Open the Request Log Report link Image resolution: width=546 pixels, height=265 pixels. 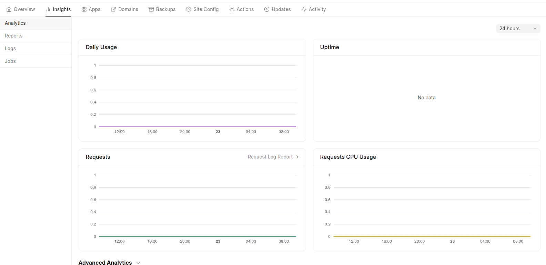(x=273, y=157)
